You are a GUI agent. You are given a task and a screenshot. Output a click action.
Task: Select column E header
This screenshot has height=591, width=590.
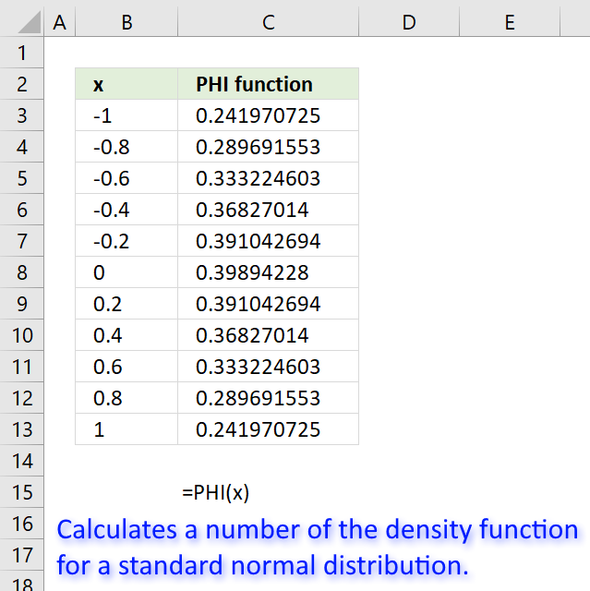(510, 22)
